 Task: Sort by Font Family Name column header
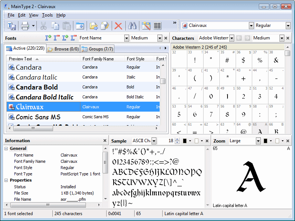pos(98,59)
